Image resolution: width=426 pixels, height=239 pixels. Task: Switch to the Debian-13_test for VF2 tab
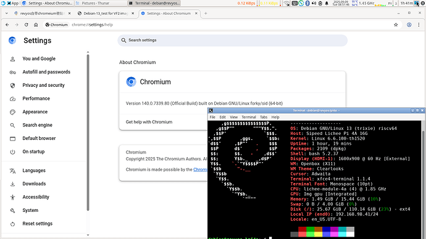[x=106, y=14]
